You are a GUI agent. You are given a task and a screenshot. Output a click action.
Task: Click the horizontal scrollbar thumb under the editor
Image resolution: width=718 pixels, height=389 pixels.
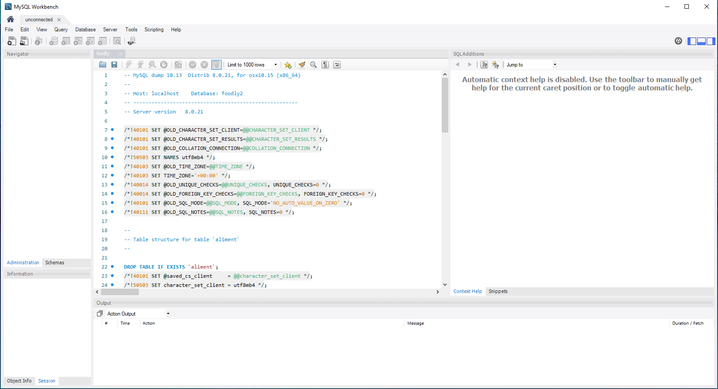click(120, 292)
